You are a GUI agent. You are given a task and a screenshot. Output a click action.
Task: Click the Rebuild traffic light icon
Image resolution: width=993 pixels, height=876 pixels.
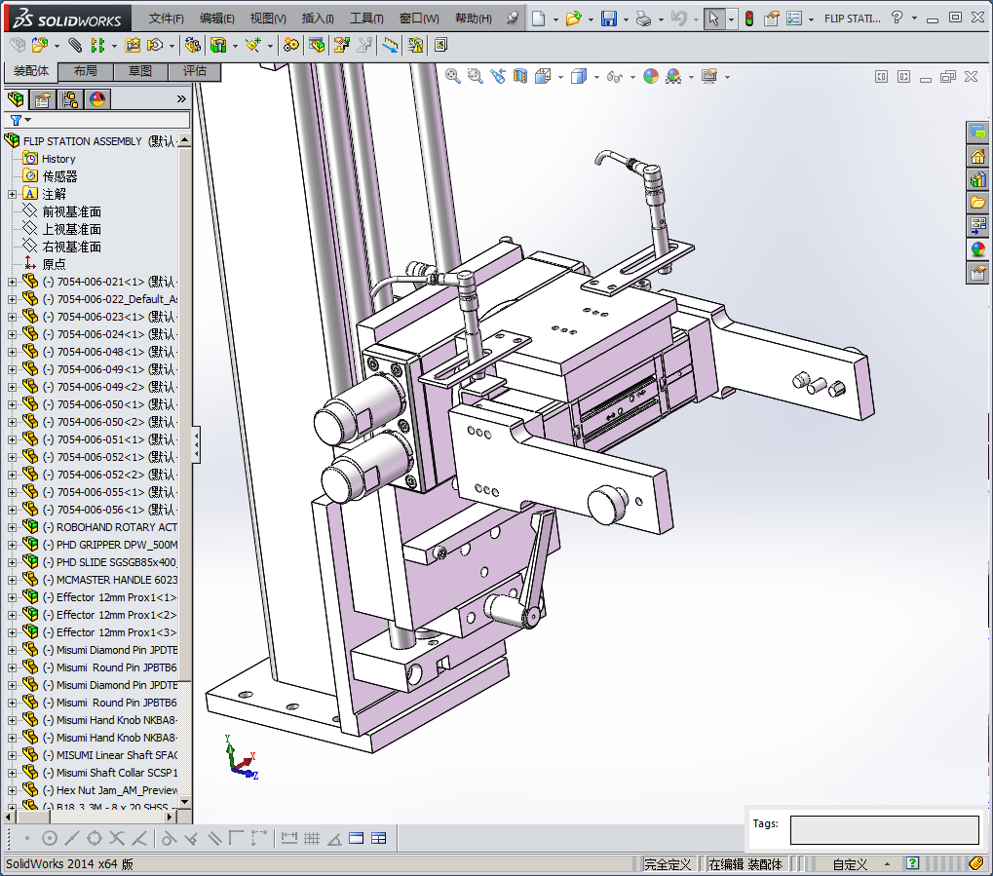749,19
